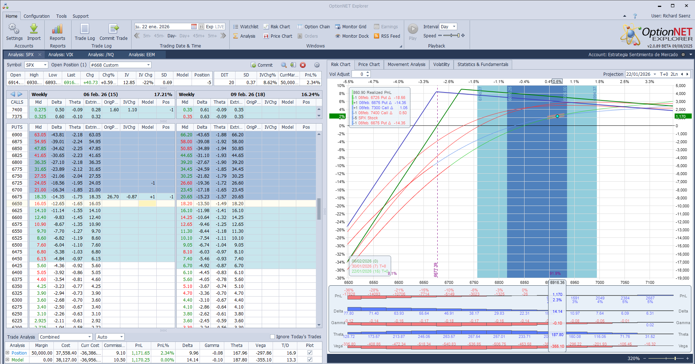The height and width of the screenshot is (364, 695).
Task: Toggle the date lock button beside calendar
Action: coord(201,26)
